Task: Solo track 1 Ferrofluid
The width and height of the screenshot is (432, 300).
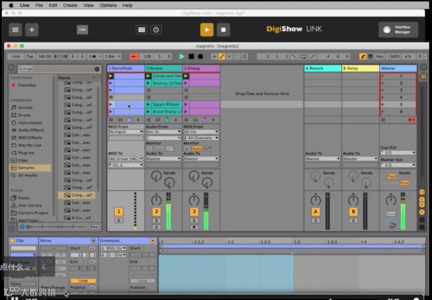Action: tap(119, 220)
